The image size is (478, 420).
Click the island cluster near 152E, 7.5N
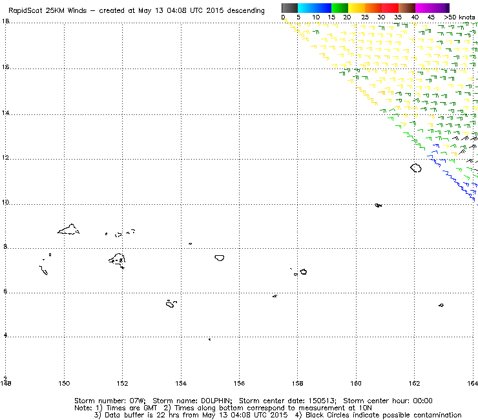pos(117,261)
